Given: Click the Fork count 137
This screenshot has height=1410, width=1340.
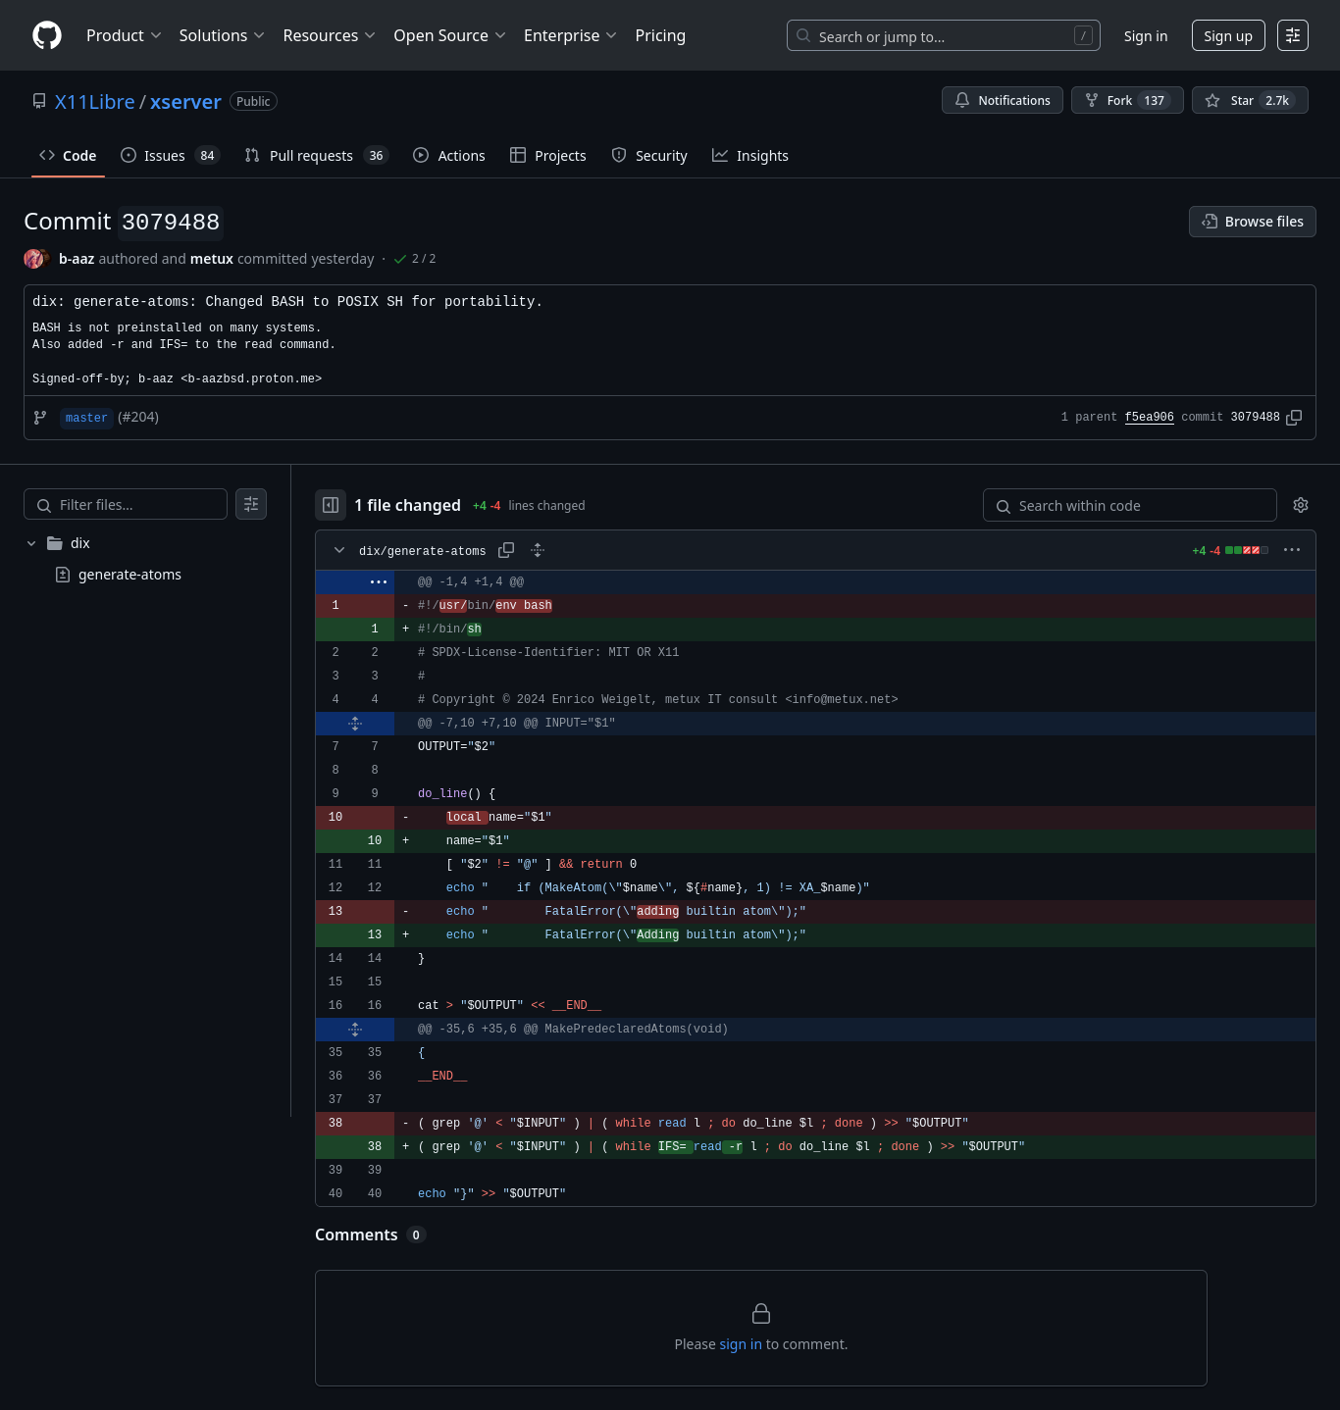Looking at the screenshot, I should 1155,100.
